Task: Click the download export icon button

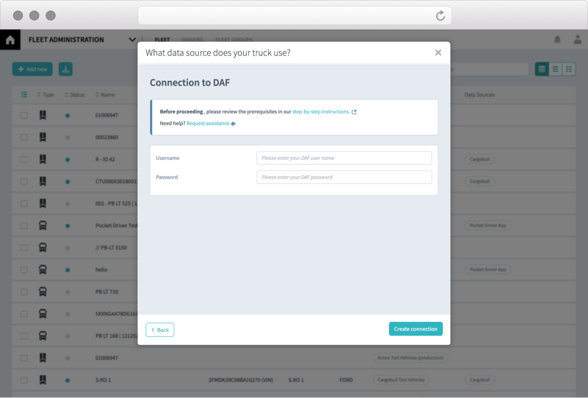Action: point(66,69)
